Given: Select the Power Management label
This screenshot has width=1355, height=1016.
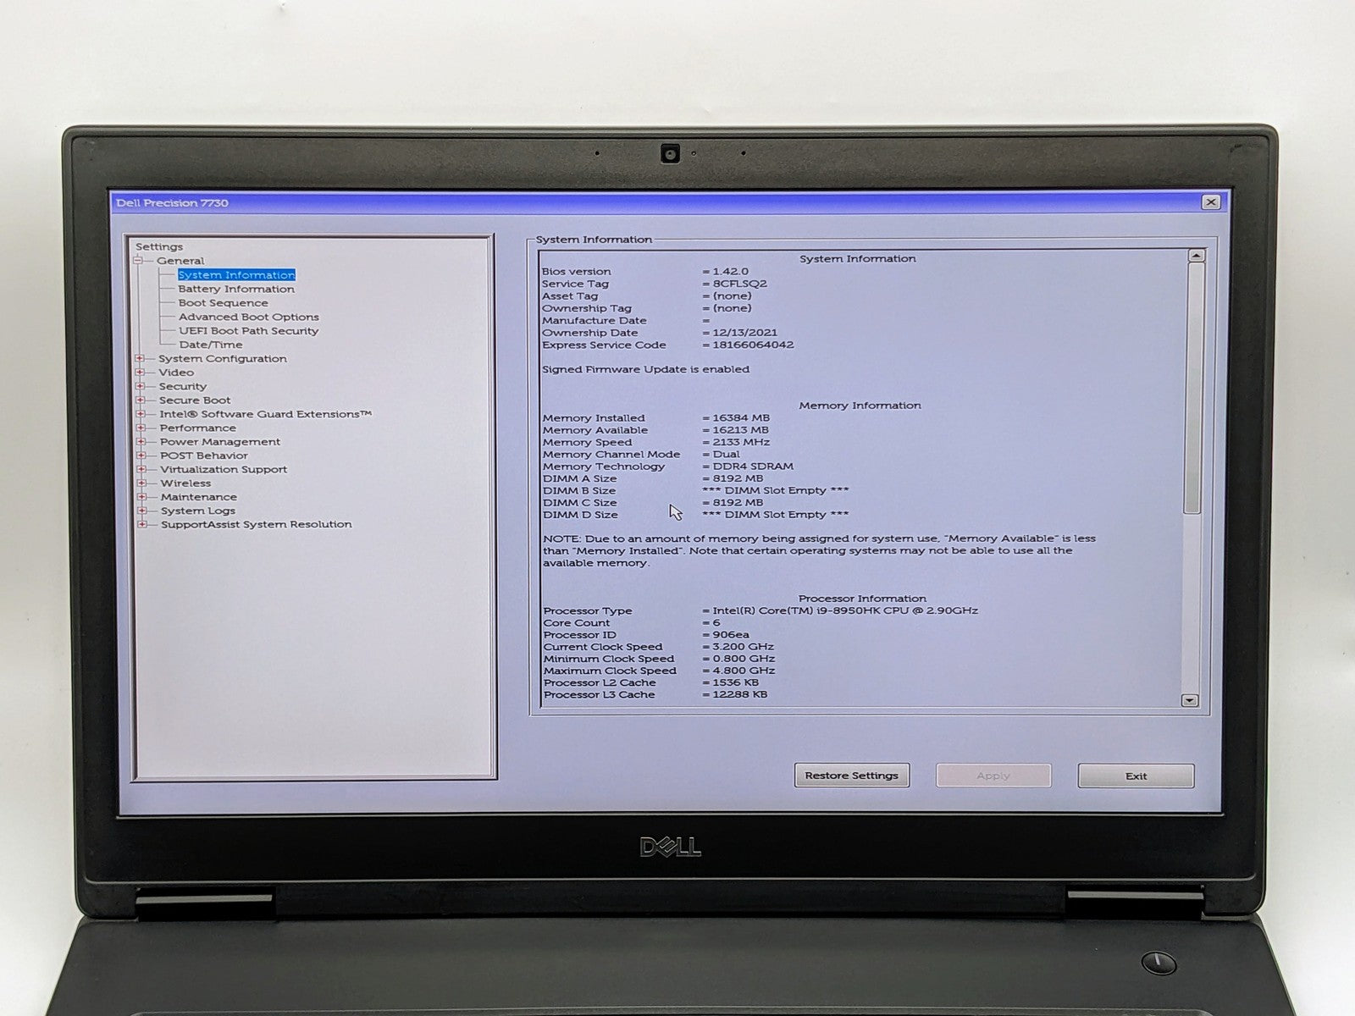Looking at the screenshot, I should tap(220, 442).
